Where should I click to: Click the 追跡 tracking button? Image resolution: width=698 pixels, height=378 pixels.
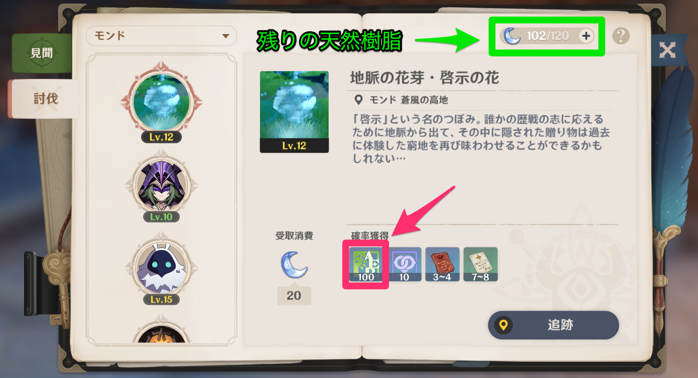pos(553,325)
